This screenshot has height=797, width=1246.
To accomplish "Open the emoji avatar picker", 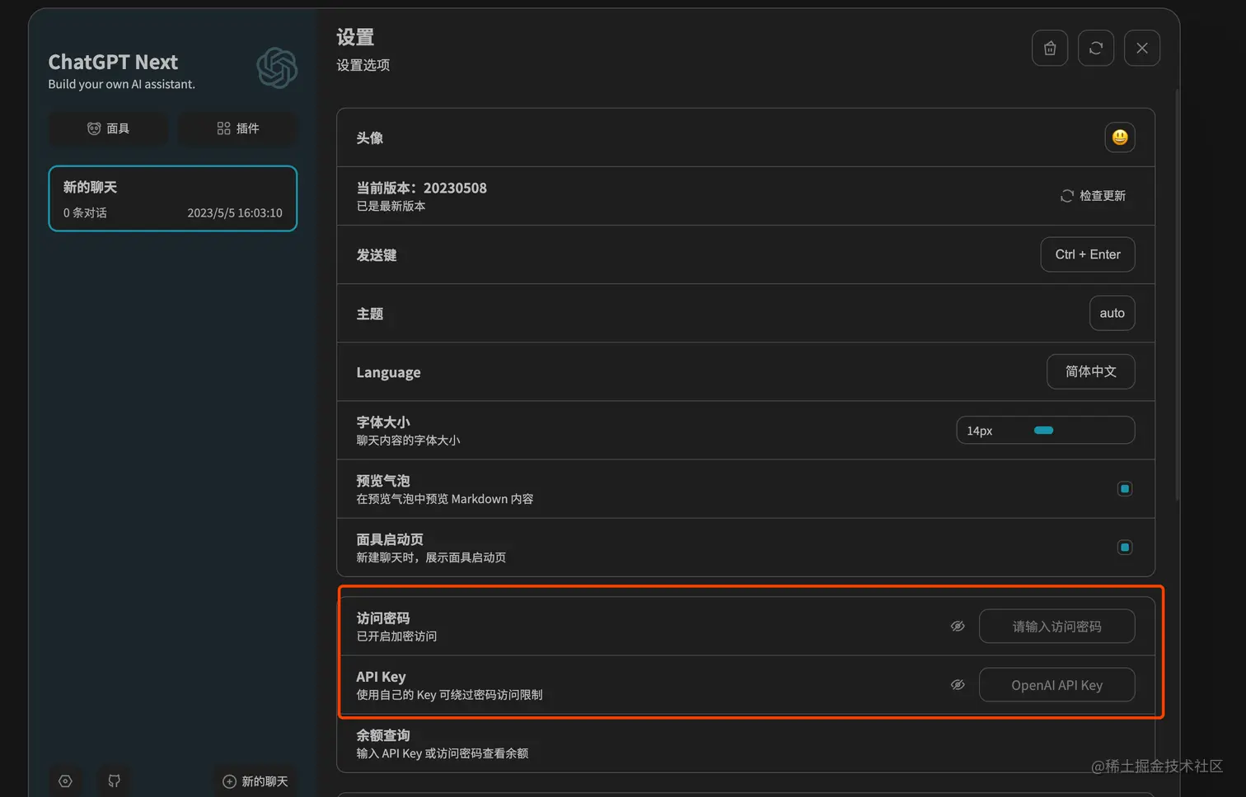I will click(x=1119, y=137).
